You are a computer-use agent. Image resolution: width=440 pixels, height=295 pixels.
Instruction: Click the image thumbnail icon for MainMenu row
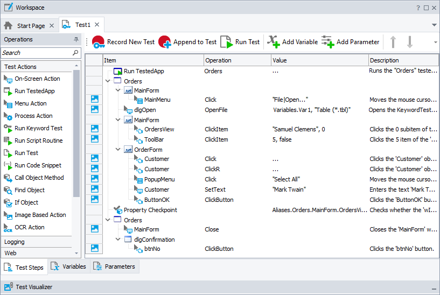point(95,99)
